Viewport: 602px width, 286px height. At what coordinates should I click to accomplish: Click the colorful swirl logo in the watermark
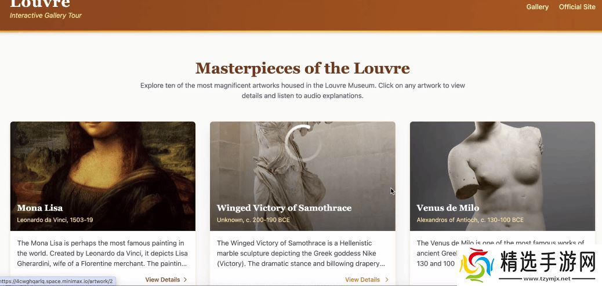(x=477, y=265)
